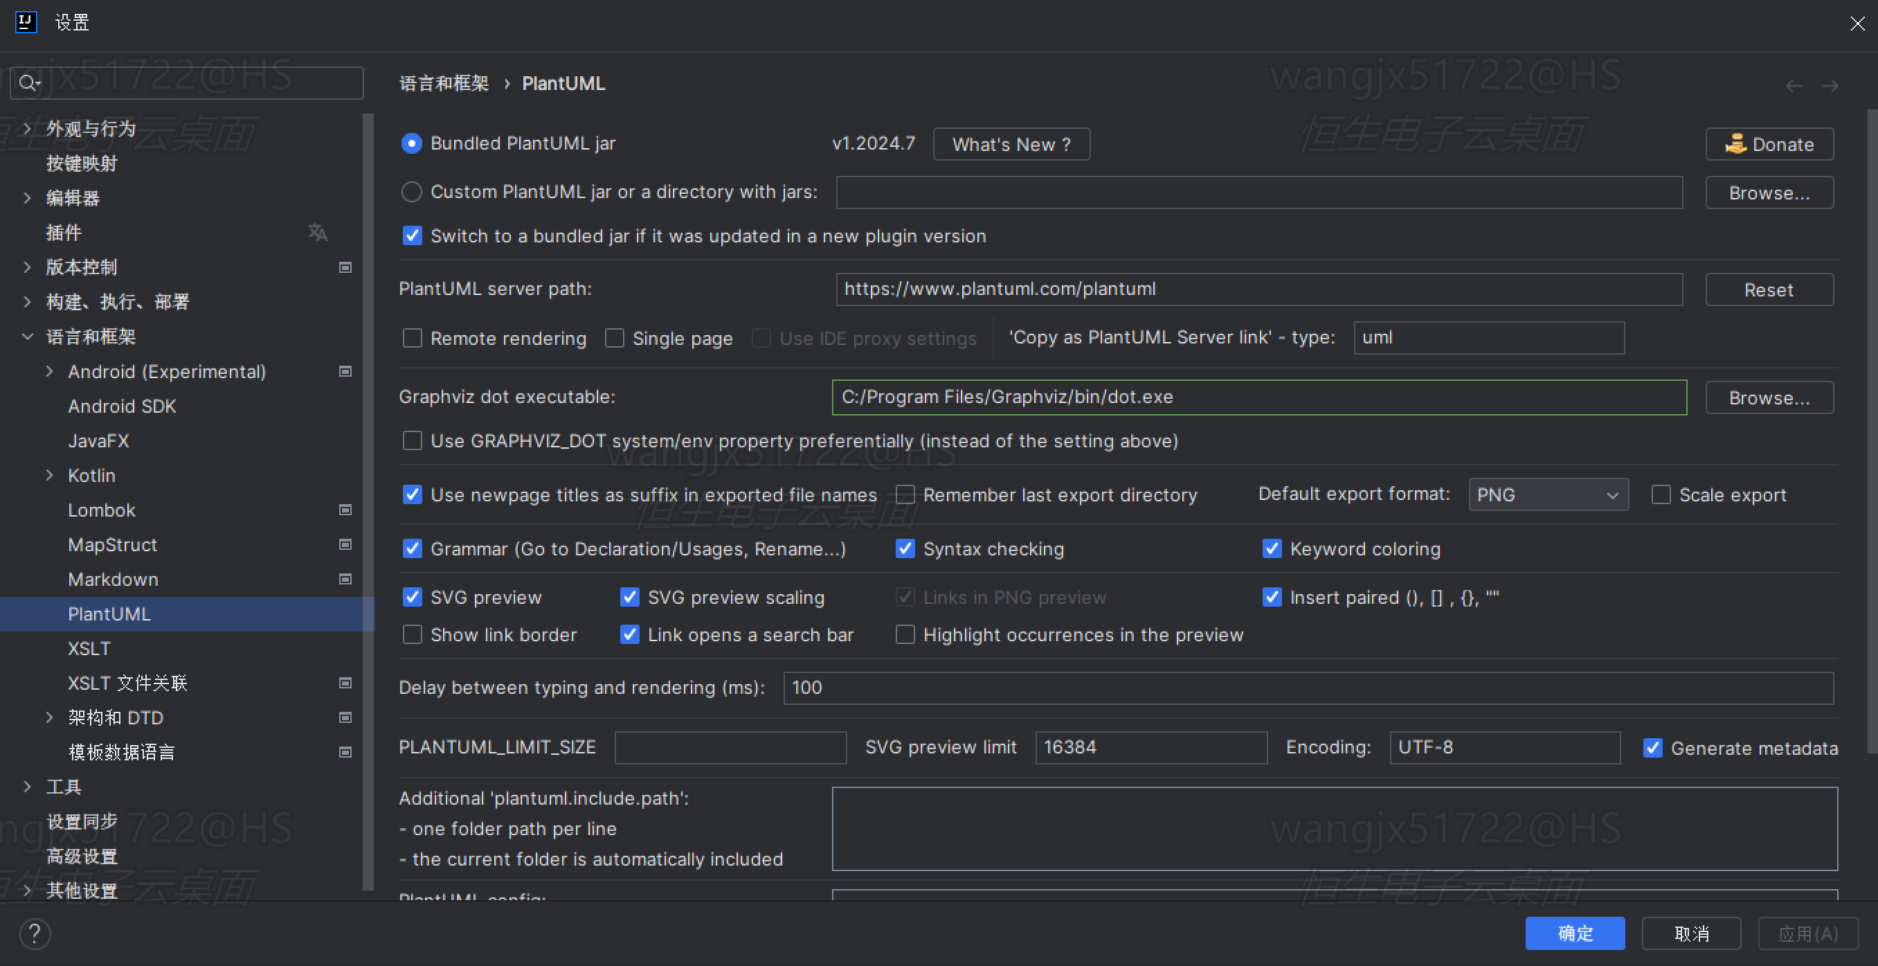Enable the Remote rendering checkbox
This screenshot has width=1878, height=966.
point(413,339)
